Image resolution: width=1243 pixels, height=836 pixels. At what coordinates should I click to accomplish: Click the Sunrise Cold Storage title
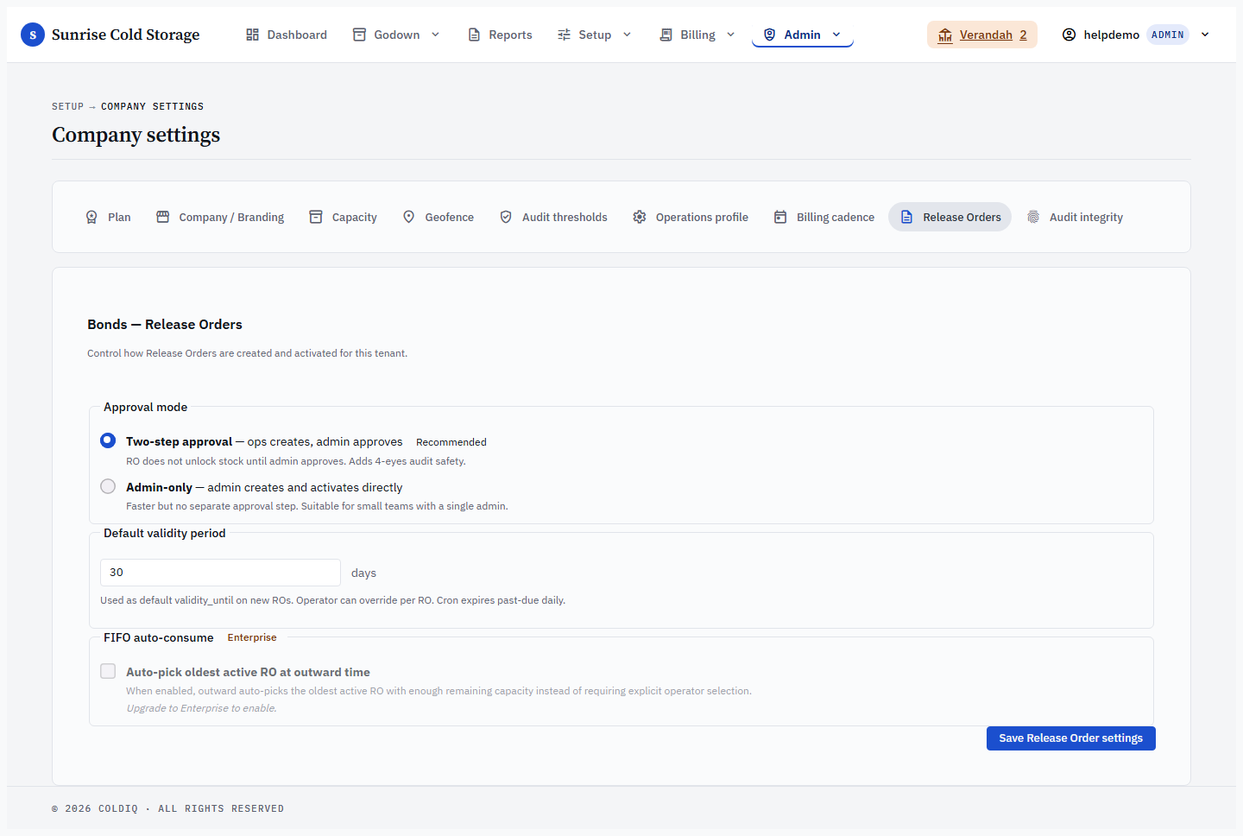point(126,35)
